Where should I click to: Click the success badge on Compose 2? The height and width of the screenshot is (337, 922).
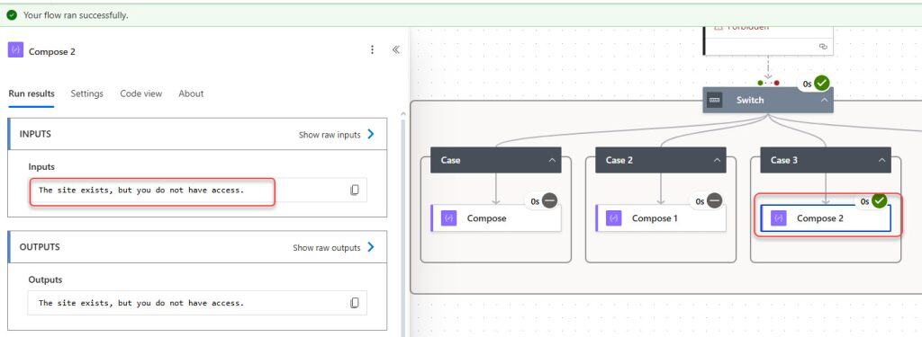(x=879, y=200)
